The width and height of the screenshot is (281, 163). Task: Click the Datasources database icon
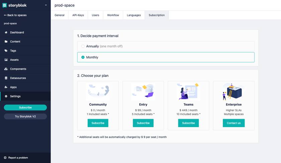point(6,78)
